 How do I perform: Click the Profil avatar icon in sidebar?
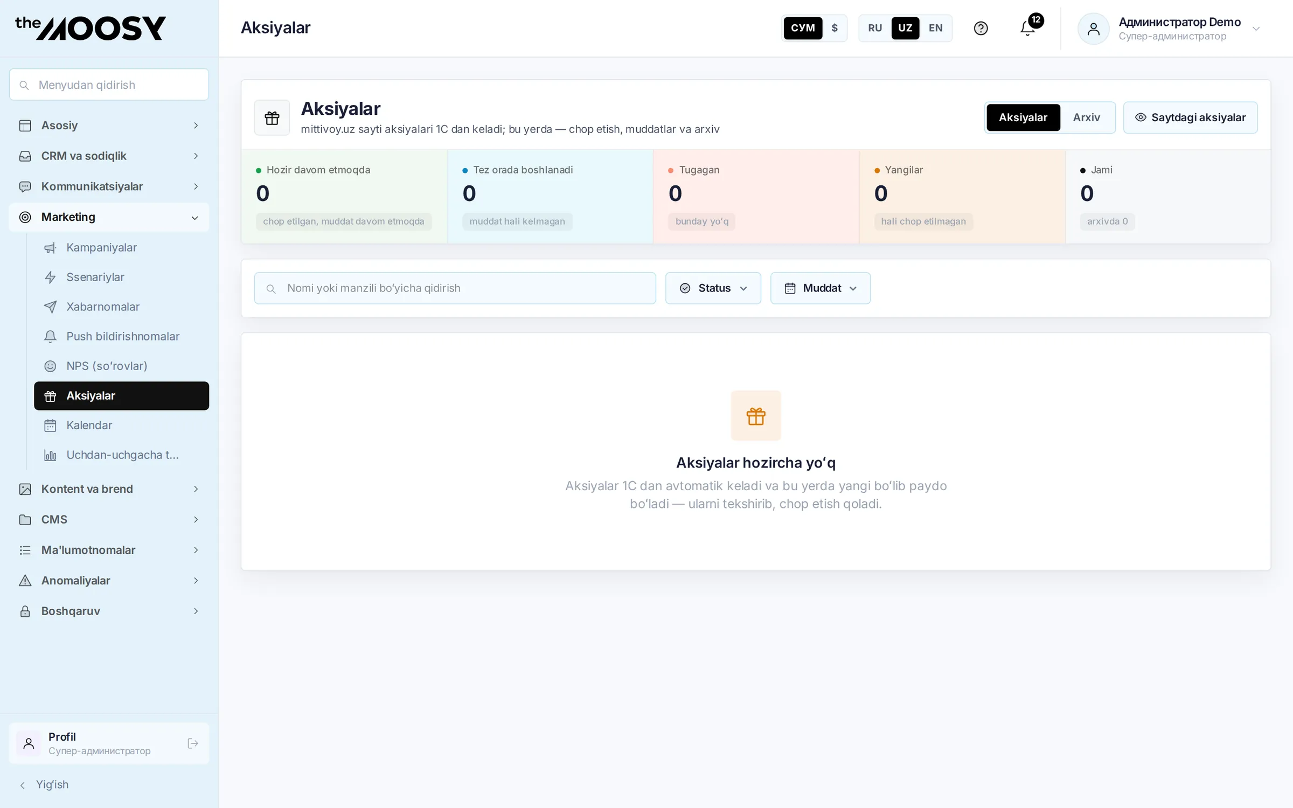(29, 743)
